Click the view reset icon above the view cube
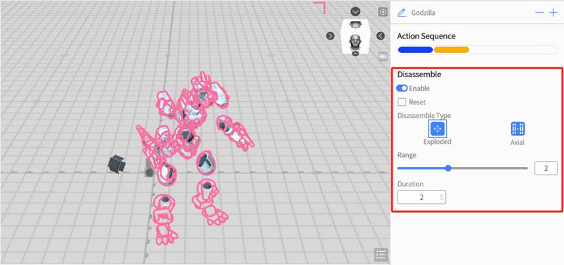Viewport: 564px width, 265px height. pyautogui.click(x=383, y=12)
